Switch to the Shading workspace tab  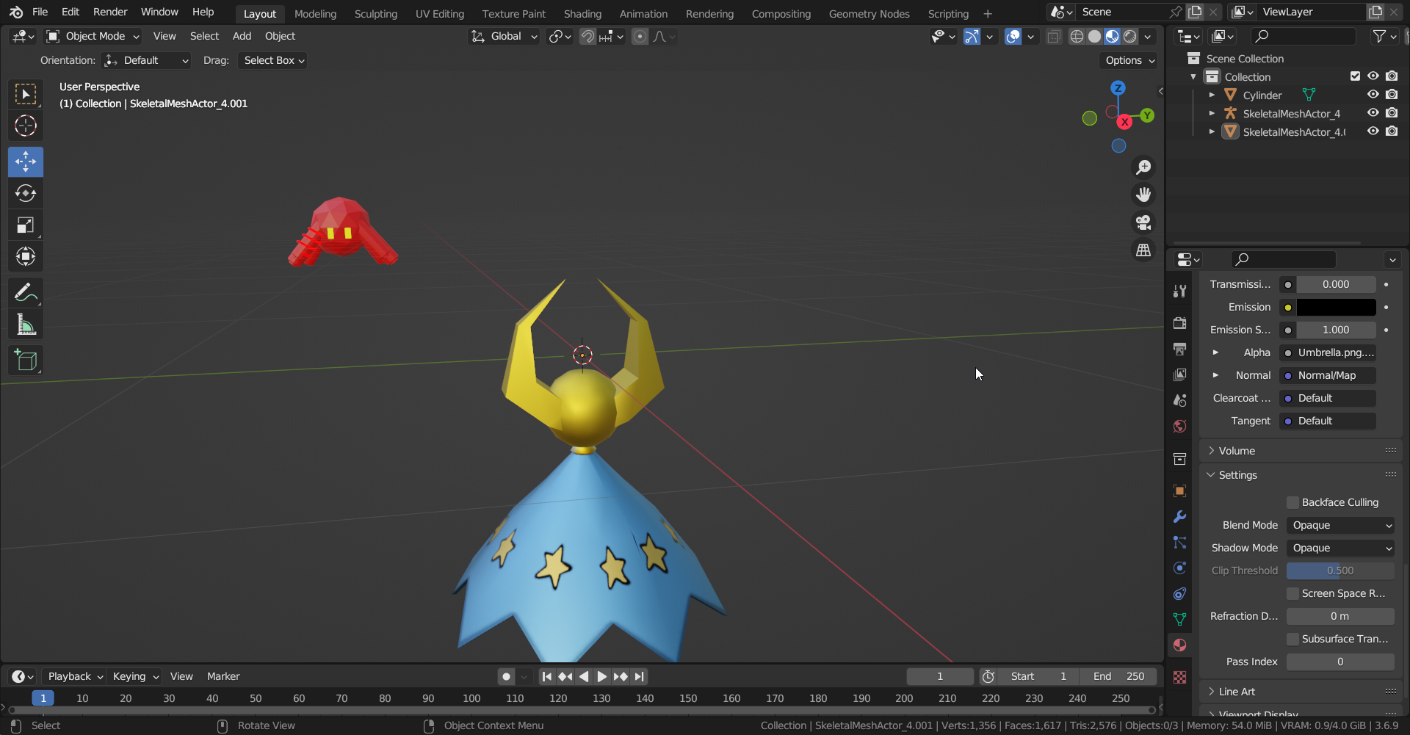click(582, 14)
